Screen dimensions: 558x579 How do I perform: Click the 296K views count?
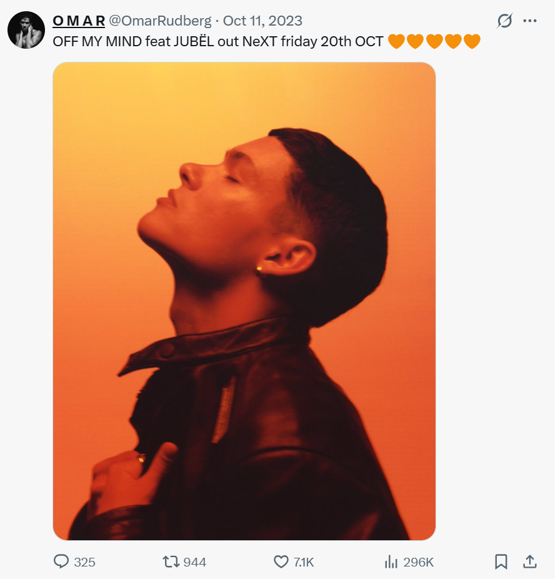418,562
